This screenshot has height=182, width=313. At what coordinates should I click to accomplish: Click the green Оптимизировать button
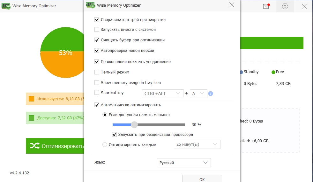pyautogui.click(x=55, y=146)
